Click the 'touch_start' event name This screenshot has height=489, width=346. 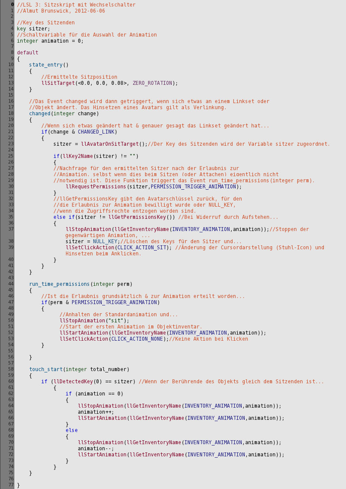(x=46, y=369)
